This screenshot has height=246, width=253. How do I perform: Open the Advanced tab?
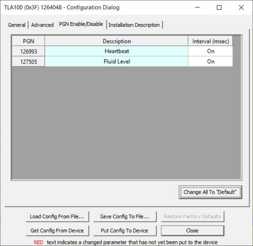click(x=42, y=25)
